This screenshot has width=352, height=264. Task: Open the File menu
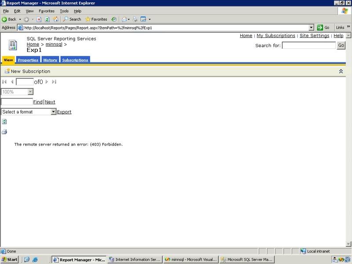pyautogui.click(x=6, y=11)
